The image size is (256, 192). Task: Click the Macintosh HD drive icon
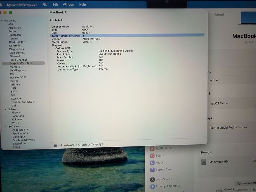(x=204, y=162)
